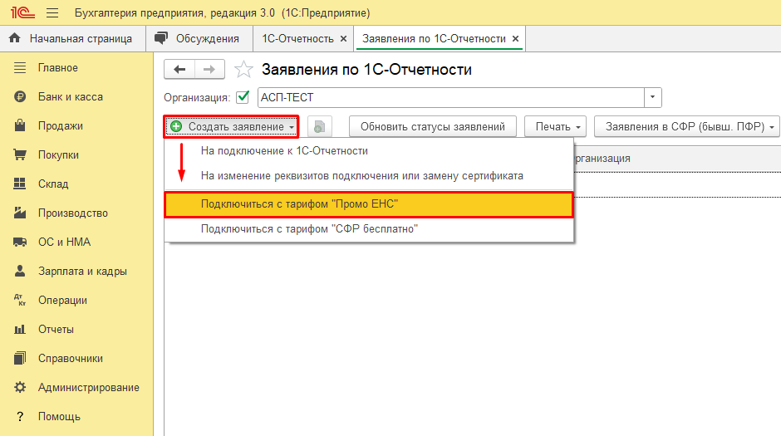The image size is (781, 436).
Task: Click the speech bubble icon on the Обсуждения tab
Action: (161, 38)
